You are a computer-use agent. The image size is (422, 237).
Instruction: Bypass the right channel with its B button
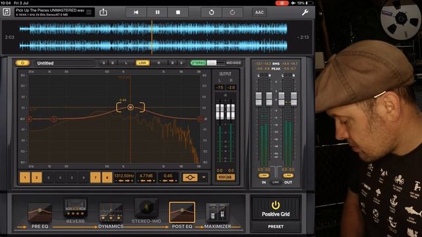(173, 63)
